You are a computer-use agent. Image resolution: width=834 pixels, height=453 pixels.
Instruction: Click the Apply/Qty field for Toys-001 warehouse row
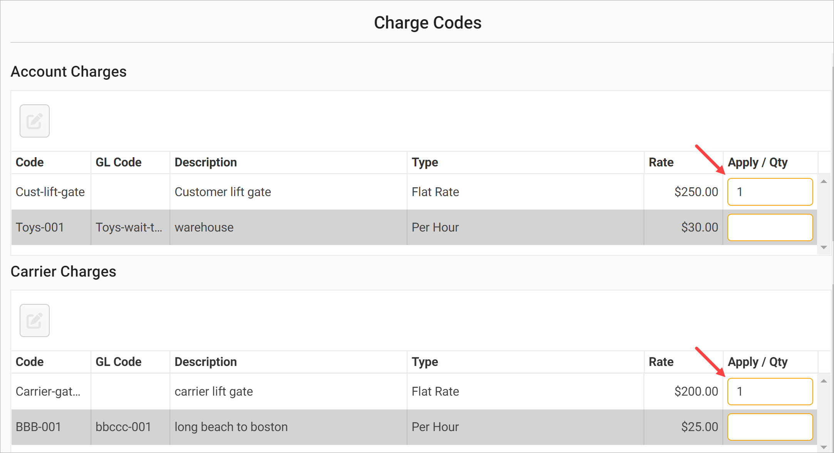770,227
